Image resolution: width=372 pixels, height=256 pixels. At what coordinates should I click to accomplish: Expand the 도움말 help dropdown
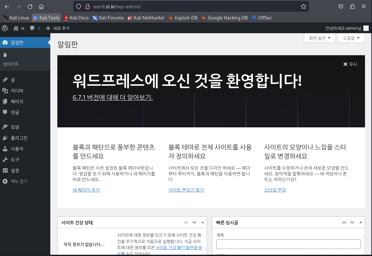[x=351, y=38]
